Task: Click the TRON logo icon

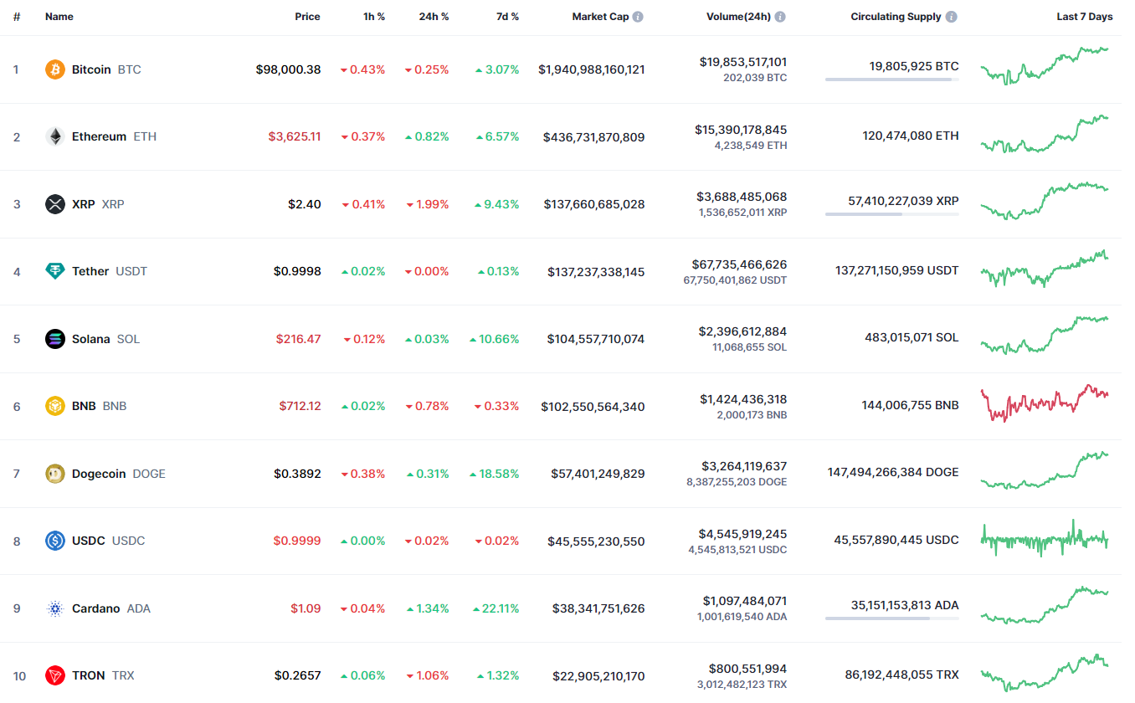Action: click(x=55, y=675)
